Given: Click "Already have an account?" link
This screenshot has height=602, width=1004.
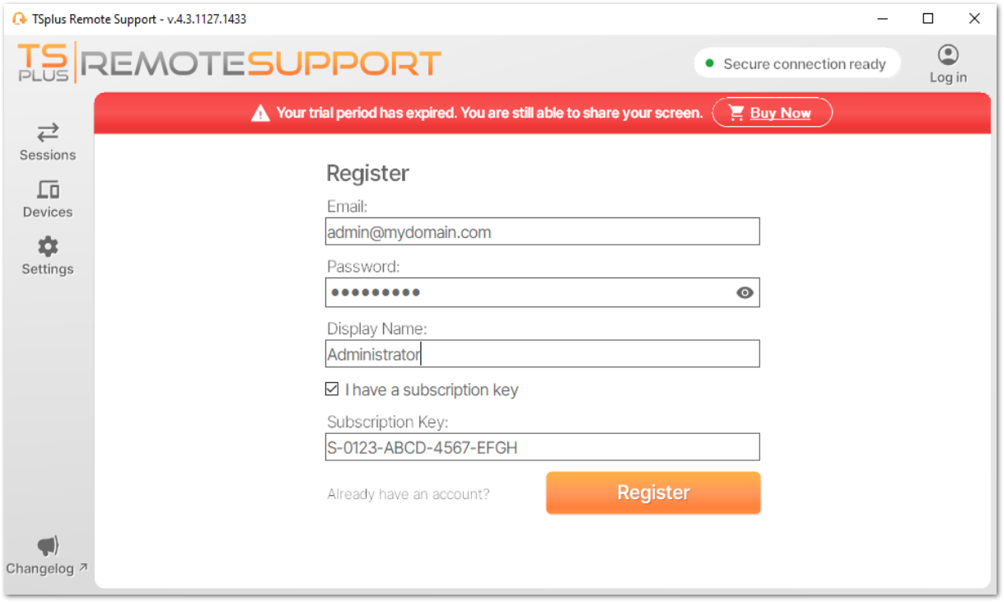Looking at the screenshot, I should click(409, 493).
